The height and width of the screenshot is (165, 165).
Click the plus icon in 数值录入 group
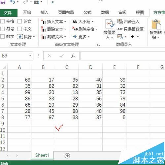132,37
